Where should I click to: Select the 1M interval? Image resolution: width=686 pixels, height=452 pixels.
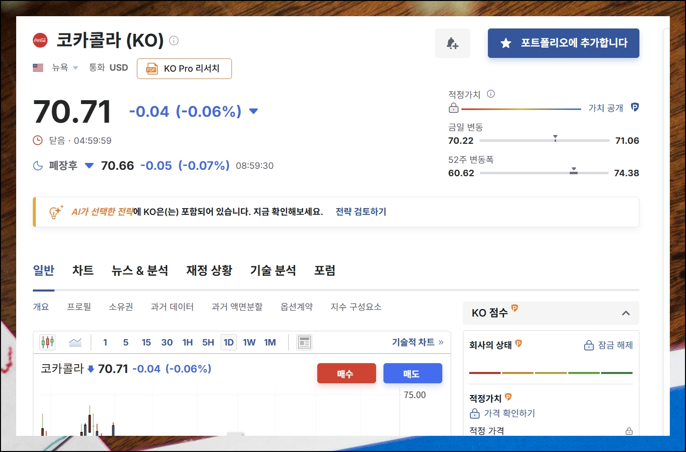coord(270,343)
